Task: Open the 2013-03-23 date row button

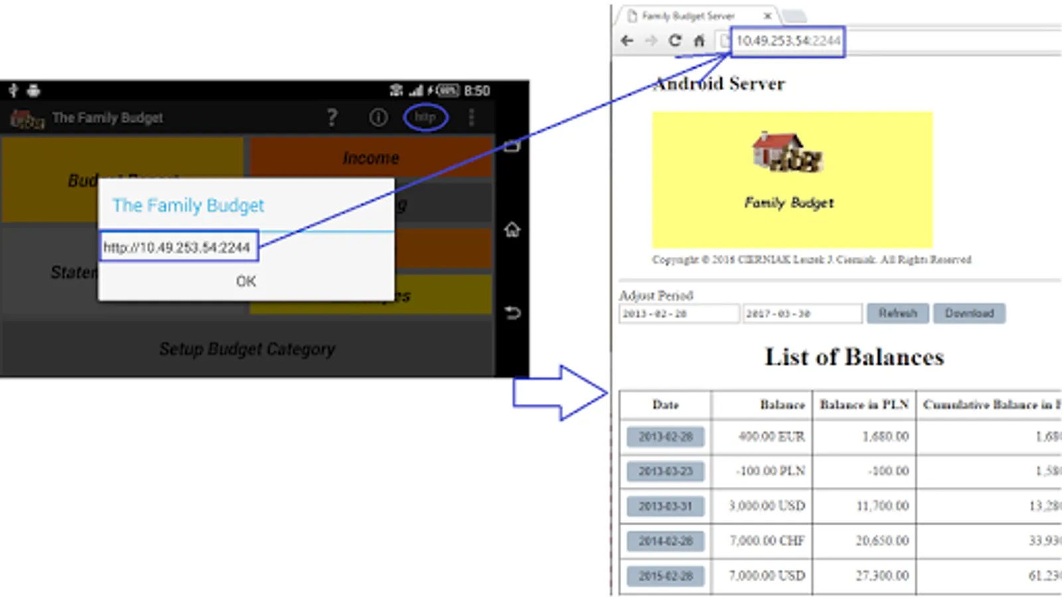Action: [x=665, y=471]
